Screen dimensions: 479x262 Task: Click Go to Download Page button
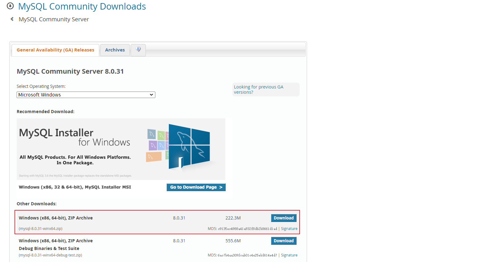point(196,187)
